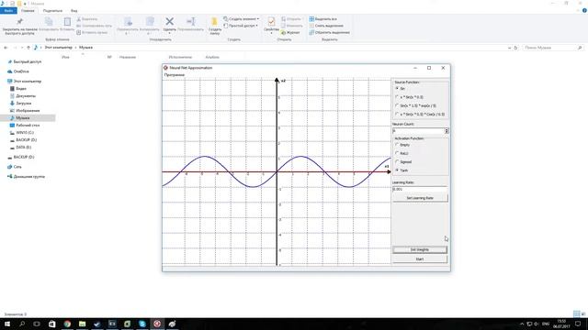Open the Видео folder in sidebar

click(21, 89)
